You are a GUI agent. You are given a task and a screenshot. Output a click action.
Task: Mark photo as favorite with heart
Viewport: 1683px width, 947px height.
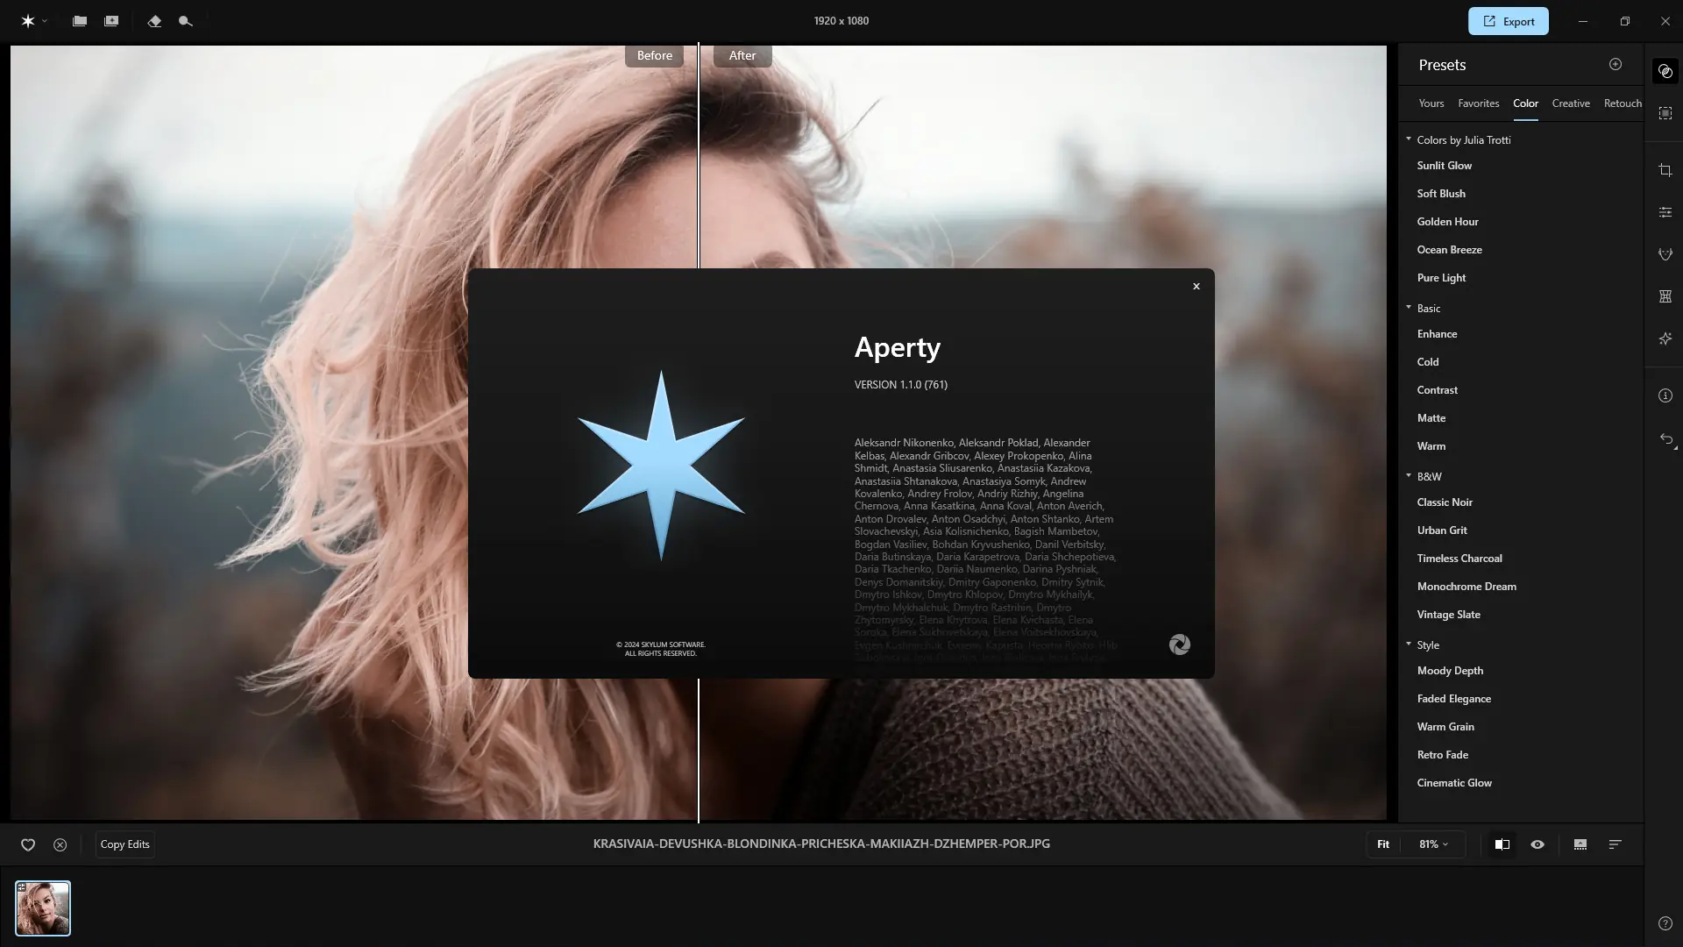(28, 844)
